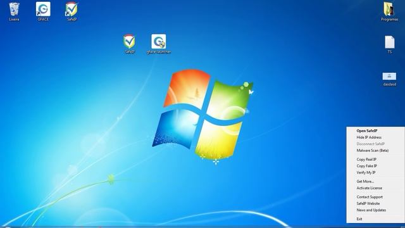Choose Copy Fake IP
Image resolution: width=405 pixels, height=228 pixels.
click(375, 166)
